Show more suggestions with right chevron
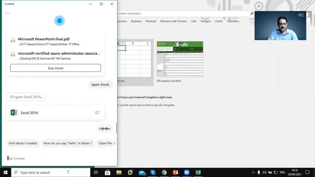This screenshot has height=177, width=315. [115, 143]
